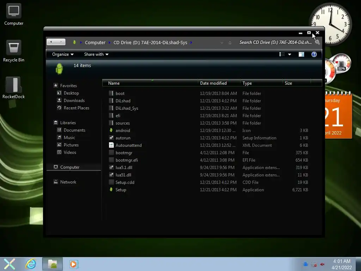Click the search magnifier icon
361x271 pixels.
(317, 42)
